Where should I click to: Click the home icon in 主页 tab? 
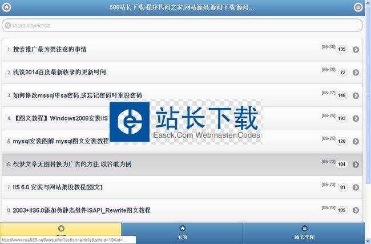(183, 229)
